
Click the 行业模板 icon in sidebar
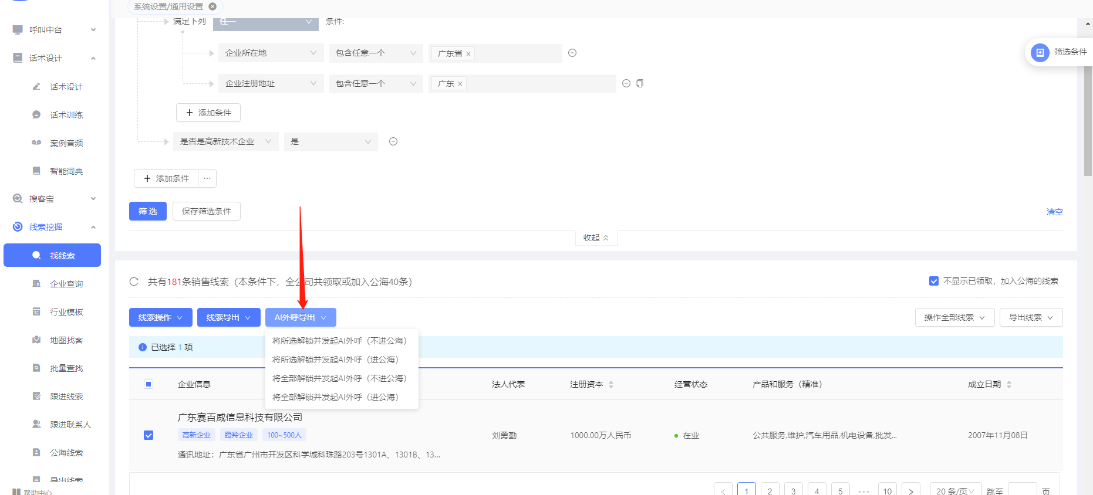click(x=36, y=311)
